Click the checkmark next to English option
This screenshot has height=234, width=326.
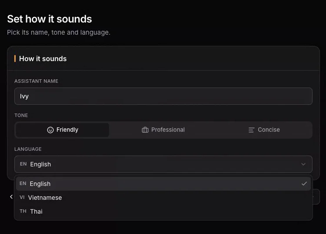304,184
